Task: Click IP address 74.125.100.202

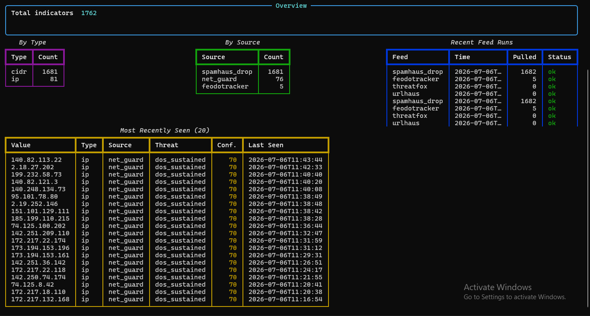Action: [38, 226]
